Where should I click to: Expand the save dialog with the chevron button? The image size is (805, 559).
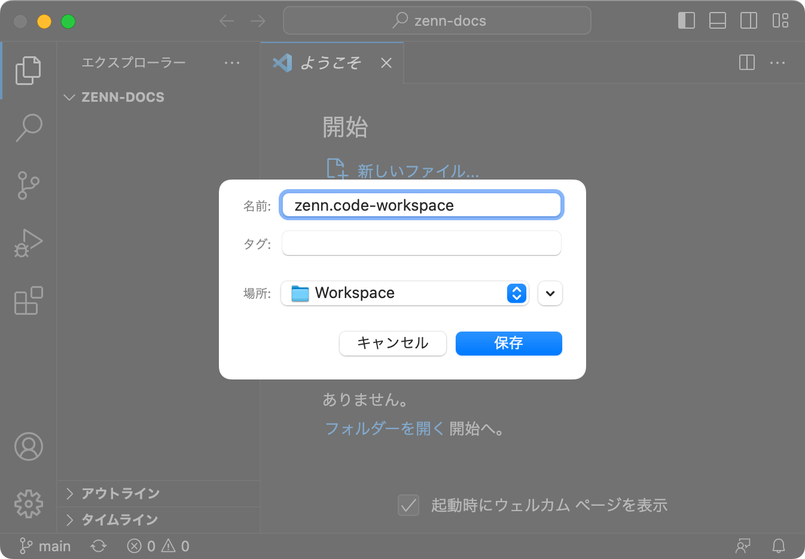pyautogui.click(x=550, y=293)
